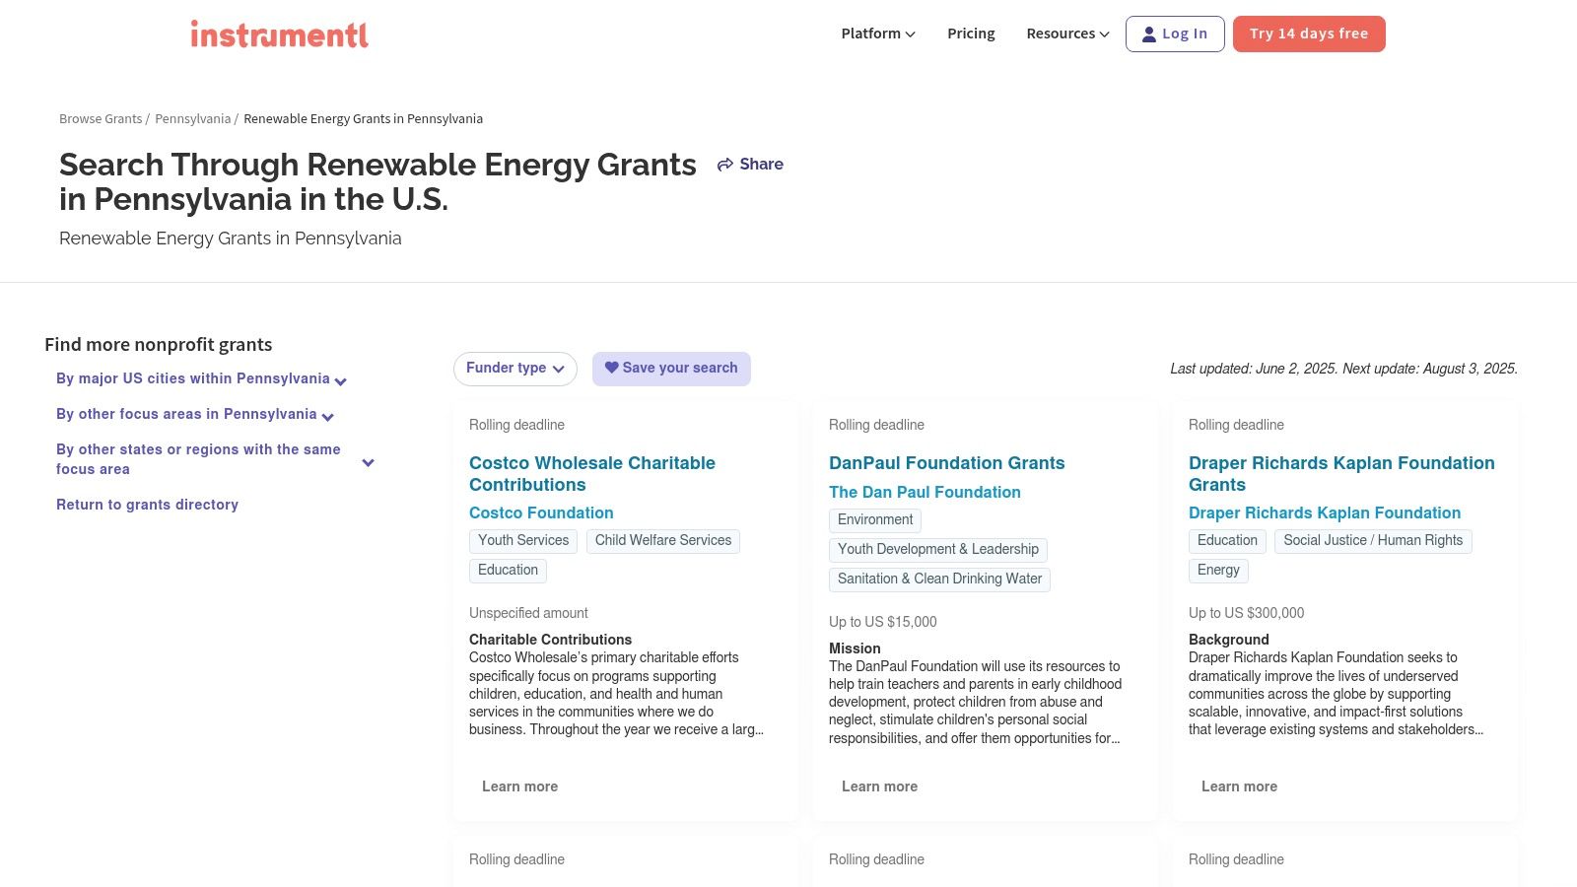Click Try 14 days free button

click(x=1309, y=33)
